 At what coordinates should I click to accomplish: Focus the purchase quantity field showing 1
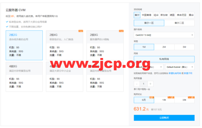pos(144,84)
